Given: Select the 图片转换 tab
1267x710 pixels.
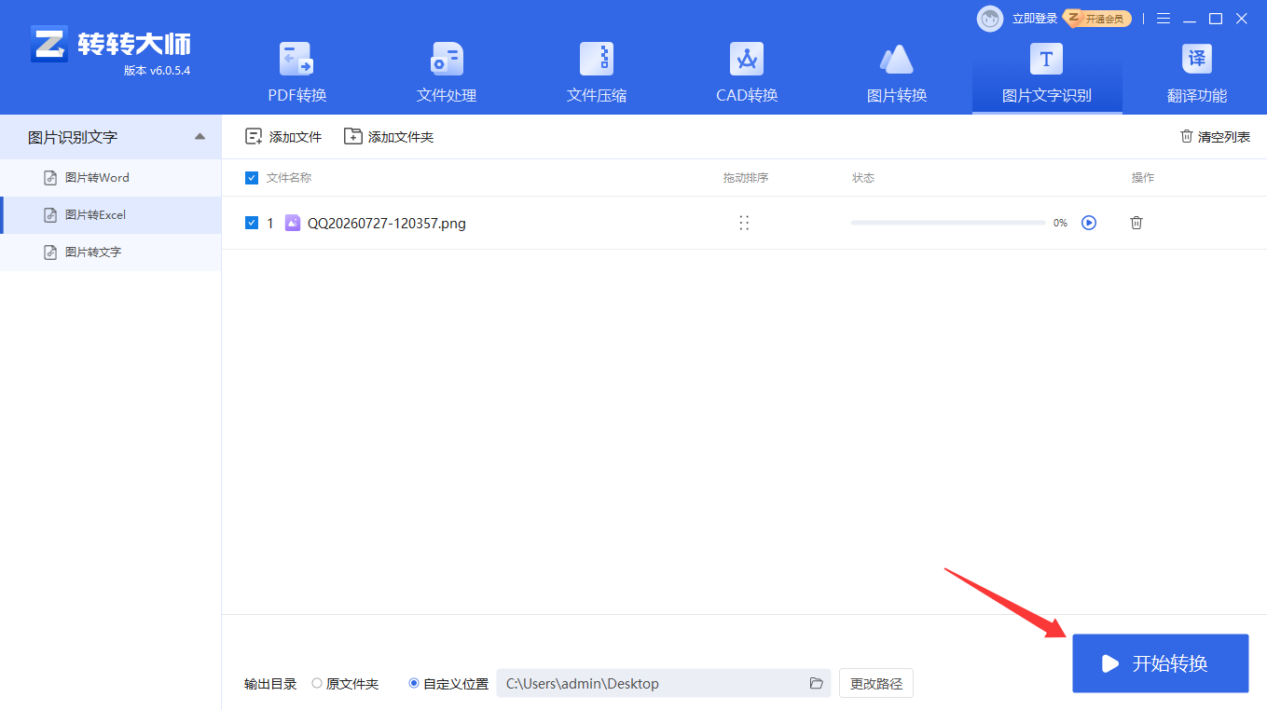Looking at the screenshot, I should tap(897, 75).
